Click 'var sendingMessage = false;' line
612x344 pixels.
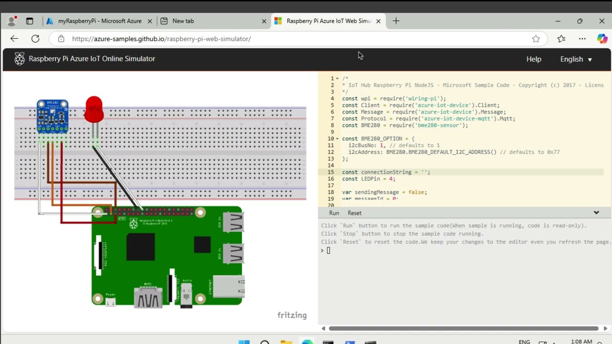tap(384, 192)
